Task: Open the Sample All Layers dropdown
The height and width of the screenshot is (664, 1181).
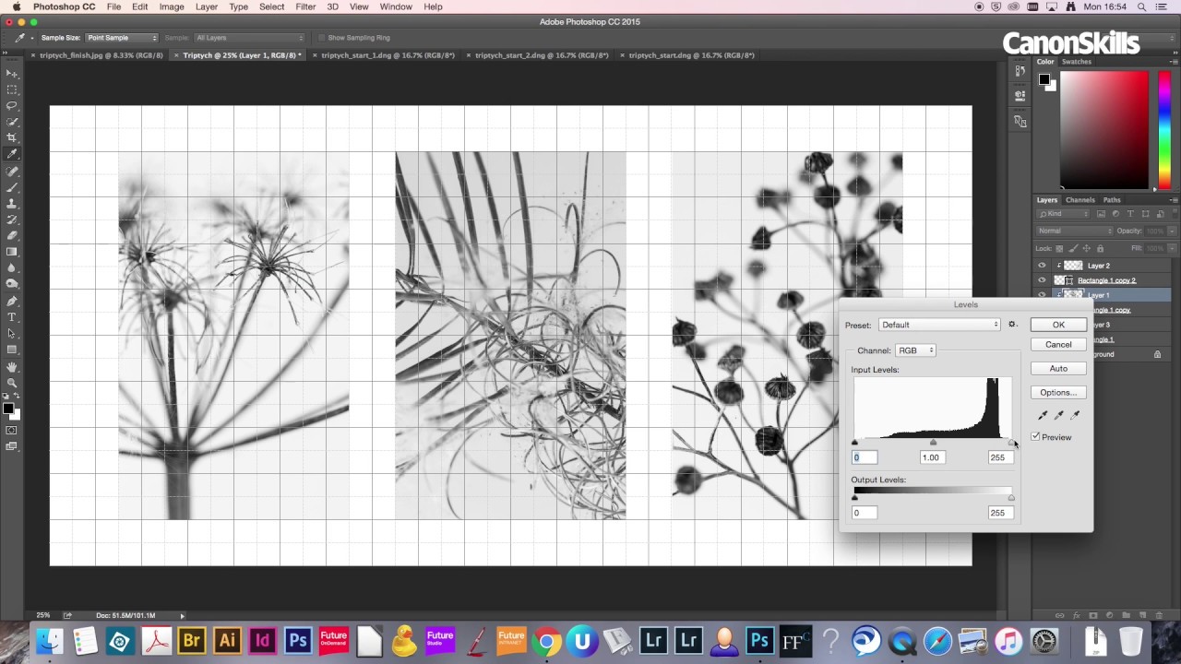Action: (x=248, y=38)
